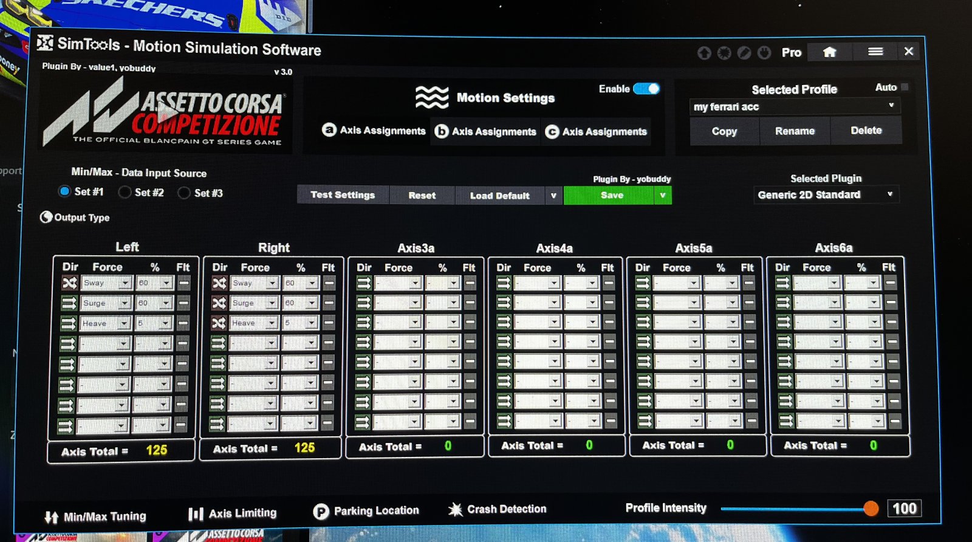
Task: Click the filter button on Right axis Heave row
Action: (x=329, y=323)
